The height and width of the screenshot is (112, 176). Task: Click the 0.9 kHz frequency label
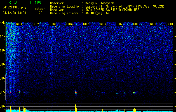[3, 64]
